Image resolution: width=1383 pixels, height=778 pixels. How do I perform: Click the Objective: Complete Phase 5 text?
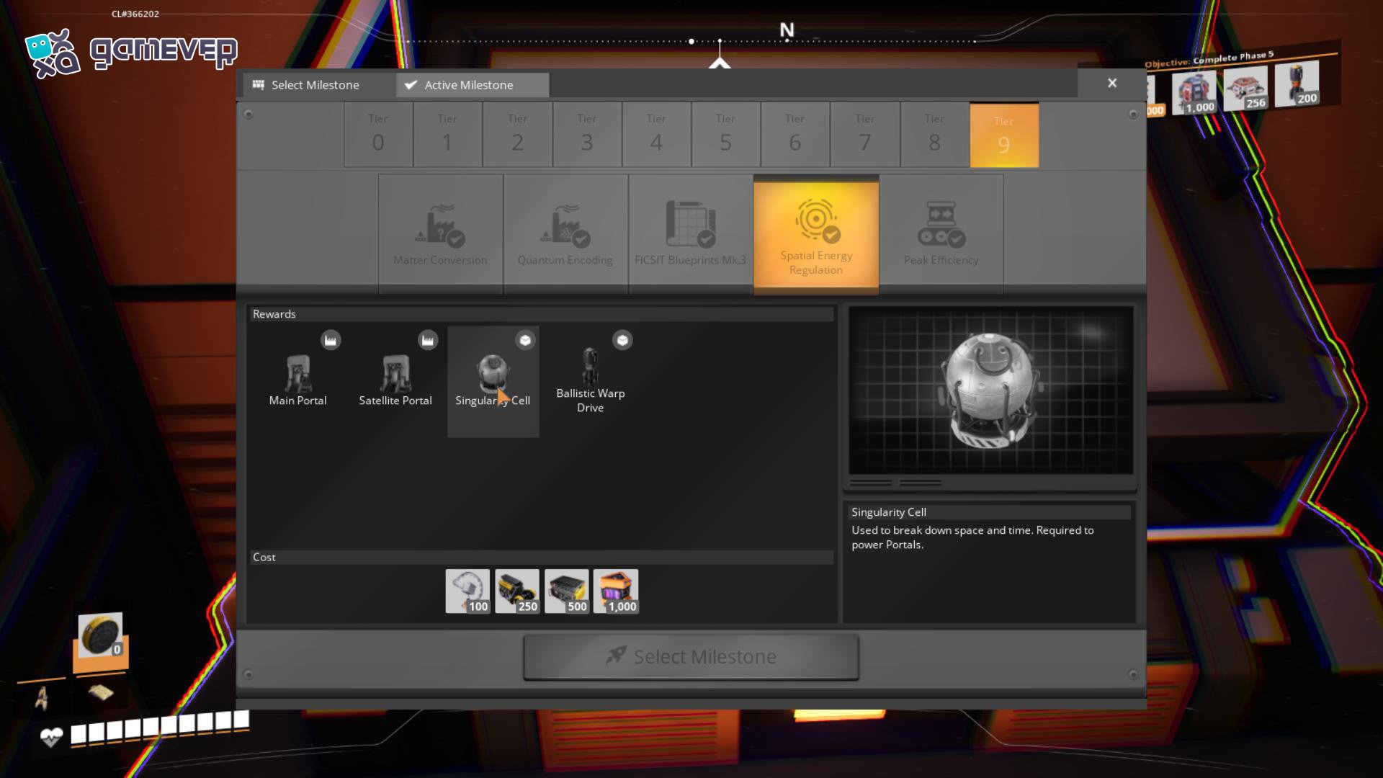(x=1209, y=59)
